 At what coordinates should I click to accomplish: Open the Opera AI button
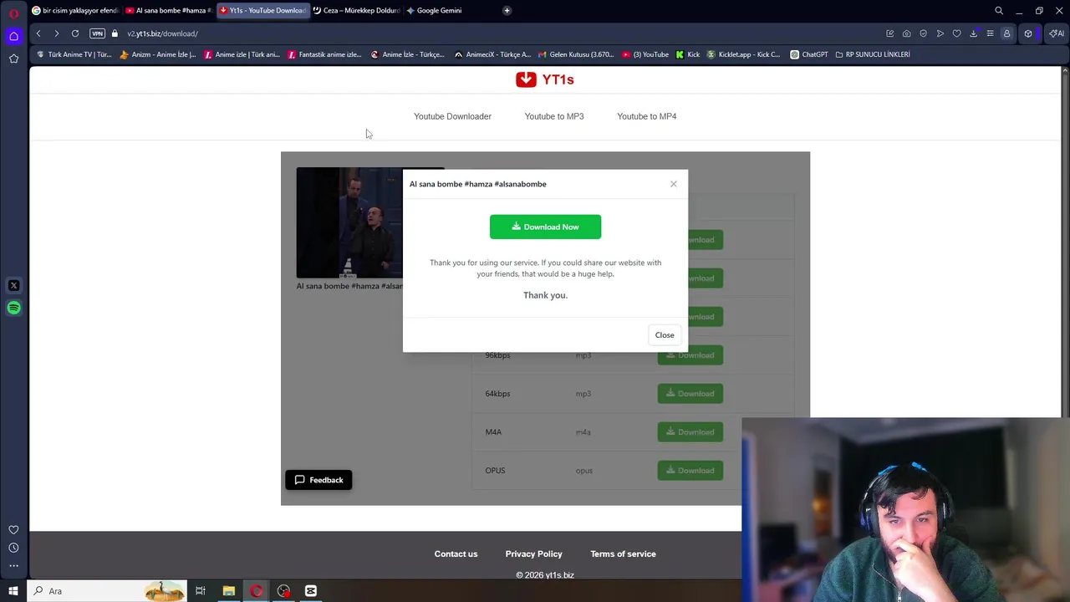(1057, 33)
